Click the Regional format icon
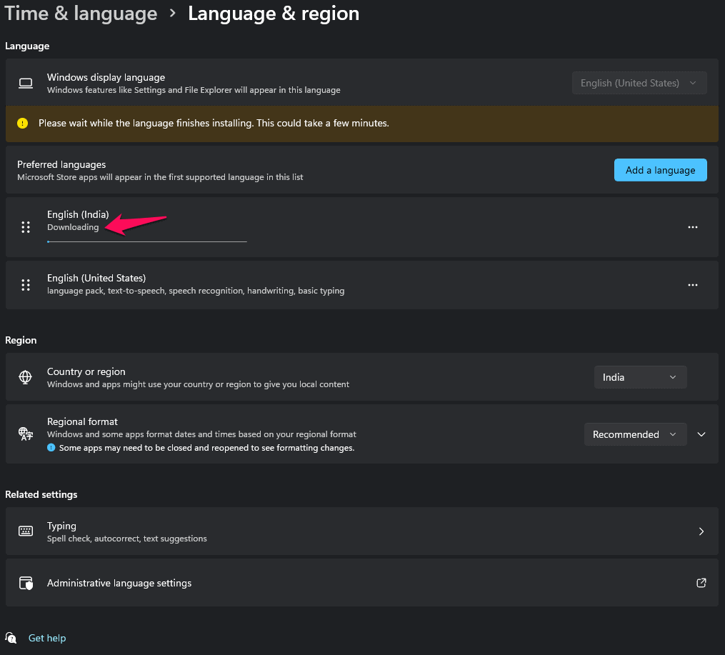 26,434
